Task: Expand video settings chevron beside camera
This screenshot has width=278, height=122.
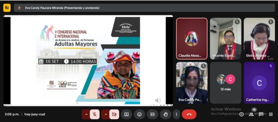Action: click(106, 114)
